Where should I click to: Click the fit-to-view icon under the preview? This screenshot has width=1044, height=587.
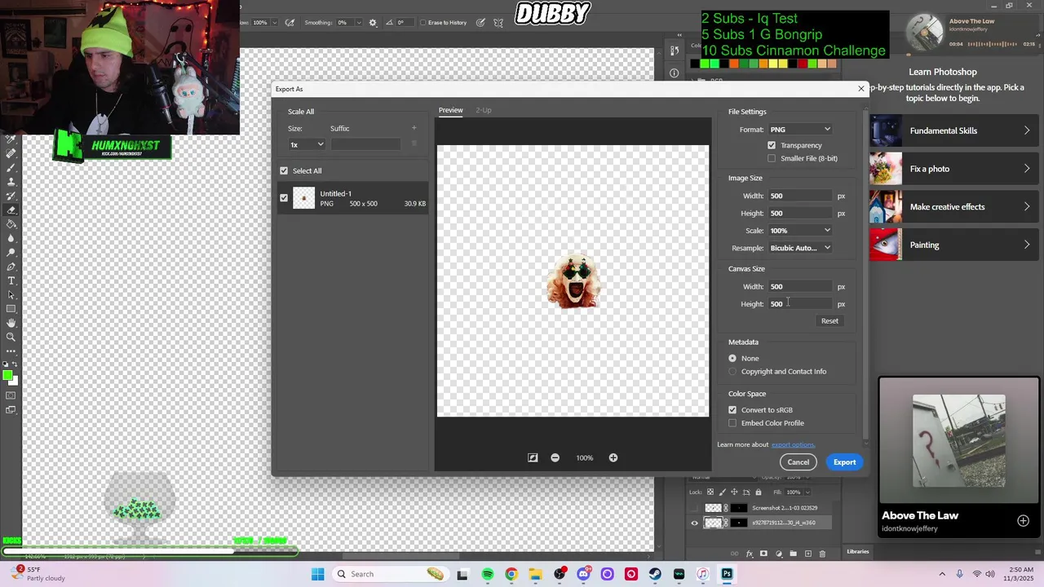(x=533, y=457)
